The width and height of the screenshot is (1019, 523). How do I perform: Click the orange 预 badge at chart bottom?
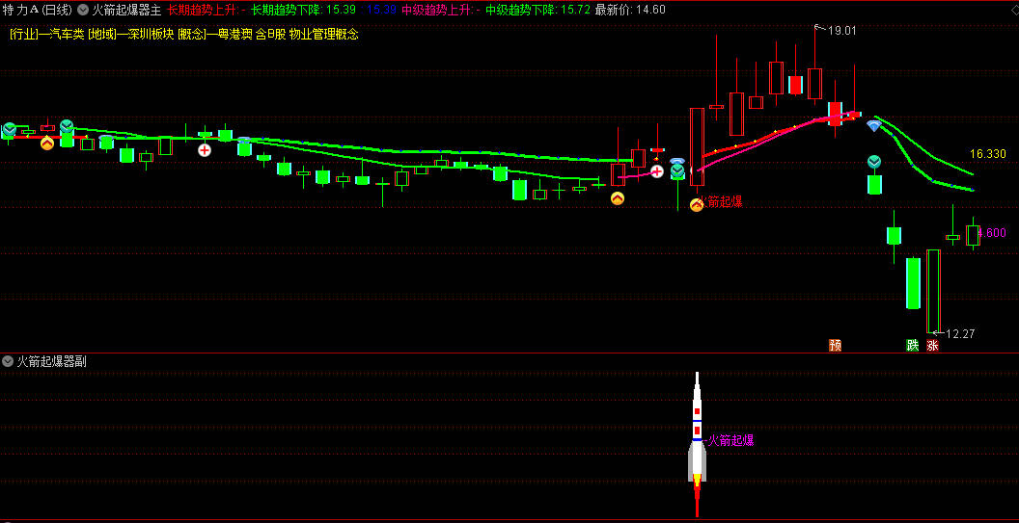click(x=835, y=345)
